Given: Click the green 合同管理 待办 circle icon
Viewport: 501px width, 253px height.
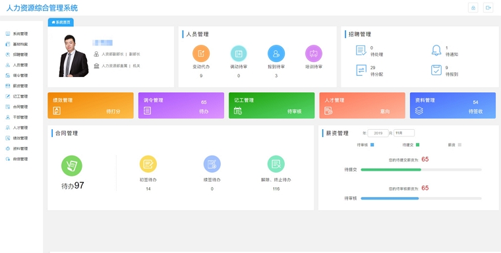Looking at the screenshot, I should click(72, 166).
